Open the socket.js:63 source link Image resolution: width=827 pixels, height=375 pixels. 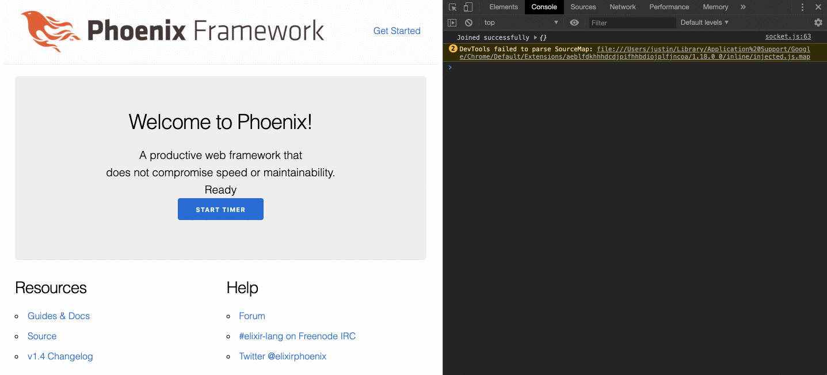788,36
